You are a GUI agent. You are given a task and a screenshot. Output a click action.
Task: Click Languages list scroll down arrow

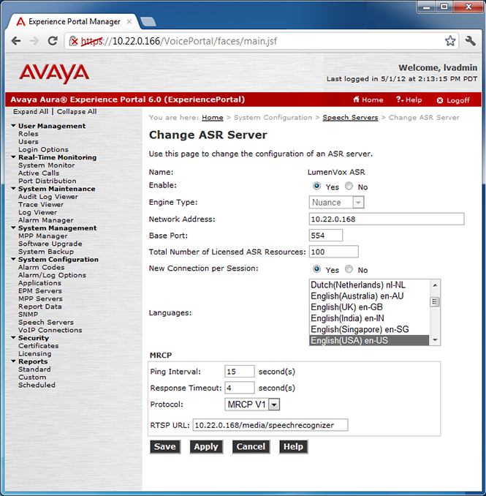435,340
